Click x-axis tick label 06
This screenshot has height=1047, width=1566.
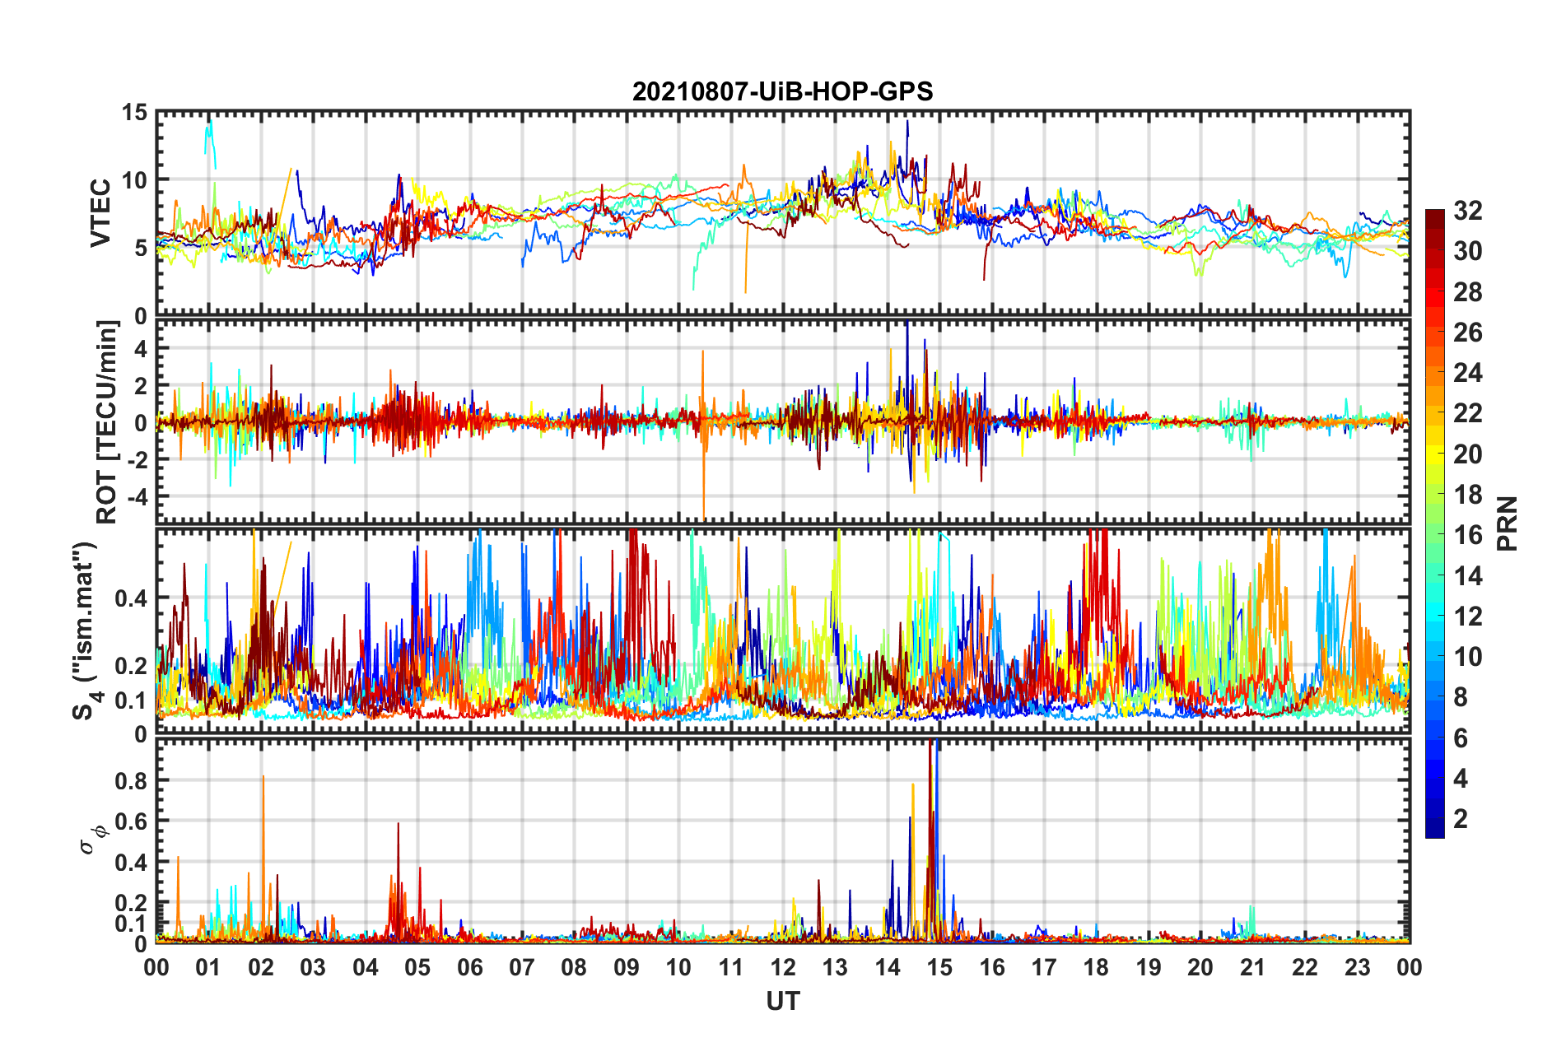click(470, 967)
